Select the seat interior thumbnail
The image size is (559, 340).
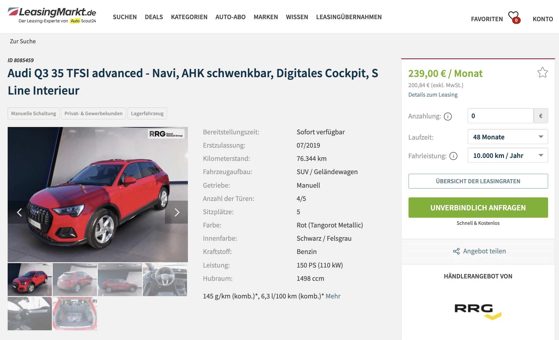click(30, 313)
